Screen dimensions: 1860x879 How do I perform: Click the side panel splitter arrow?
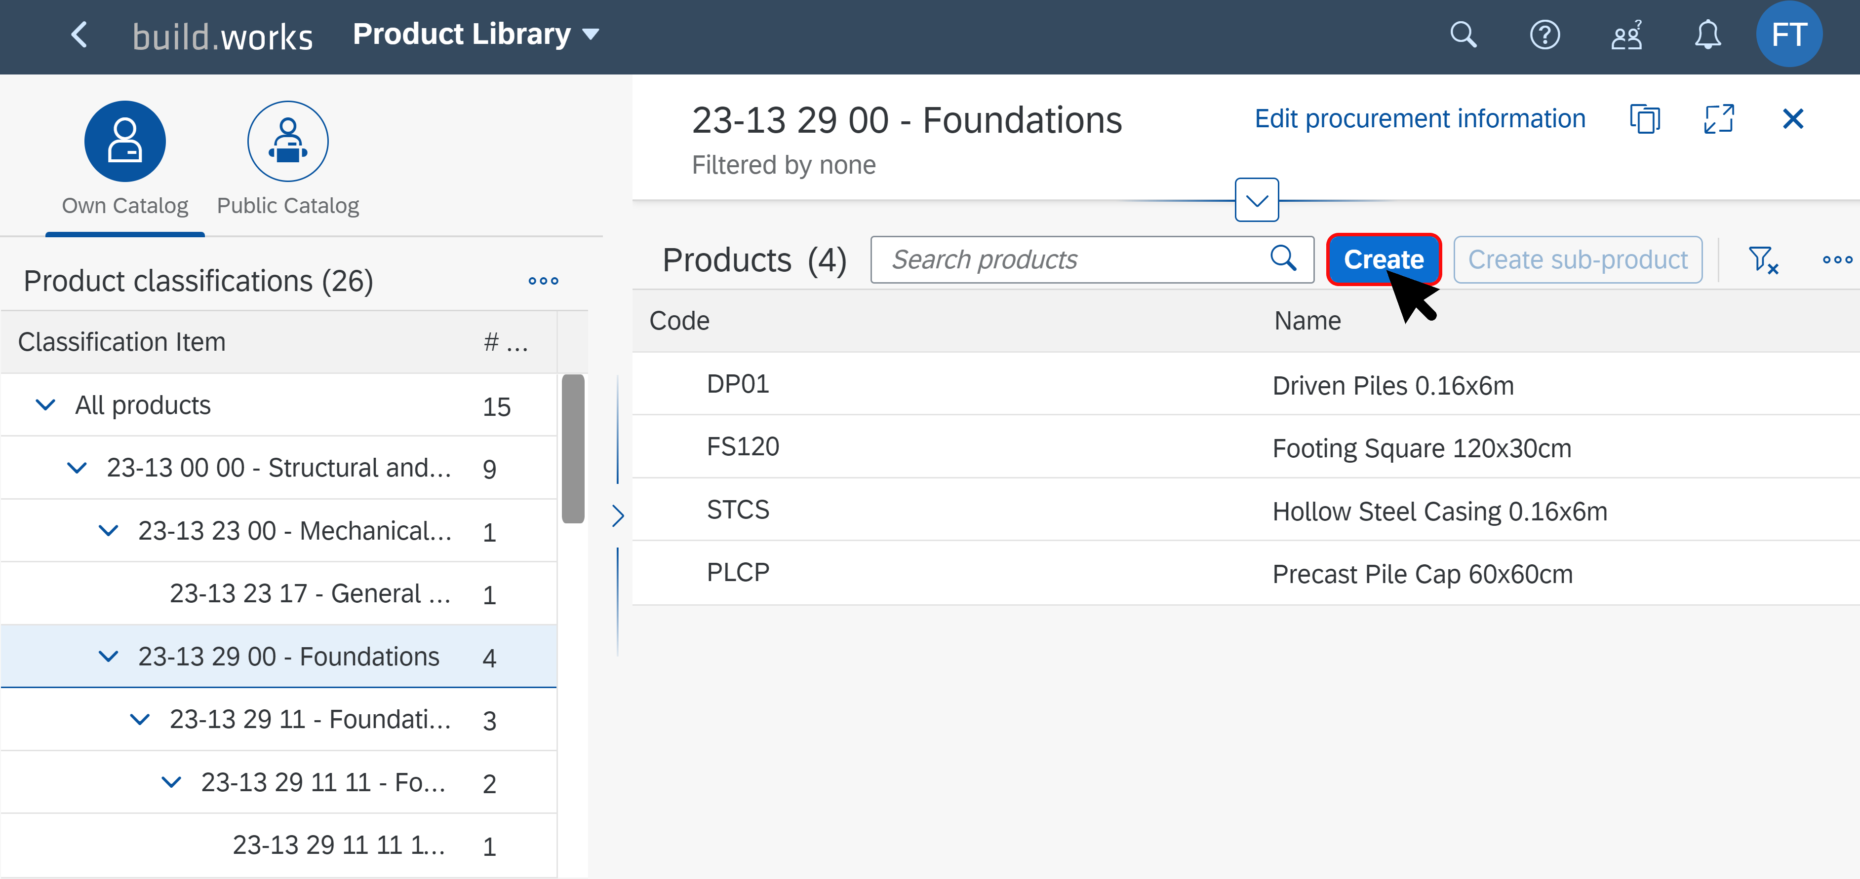tap(617, 516)
